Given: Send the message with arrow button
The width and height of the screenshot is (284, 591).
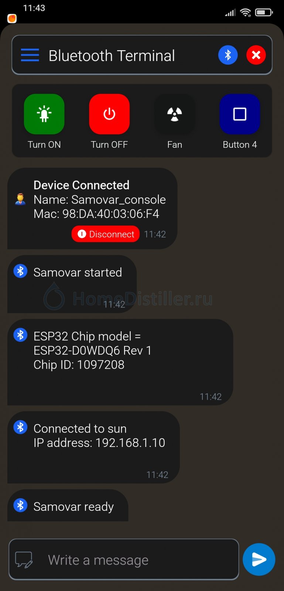Looking at the screenshot, I should 259,559.
